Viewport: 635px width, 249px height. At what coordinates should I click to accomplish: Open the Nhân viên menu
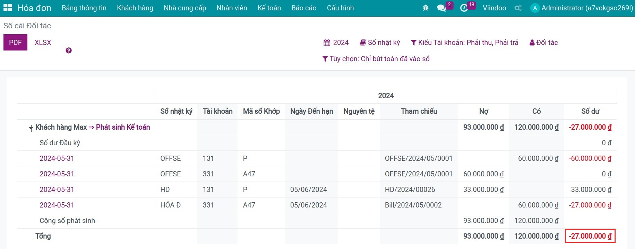tap(232, 8)
